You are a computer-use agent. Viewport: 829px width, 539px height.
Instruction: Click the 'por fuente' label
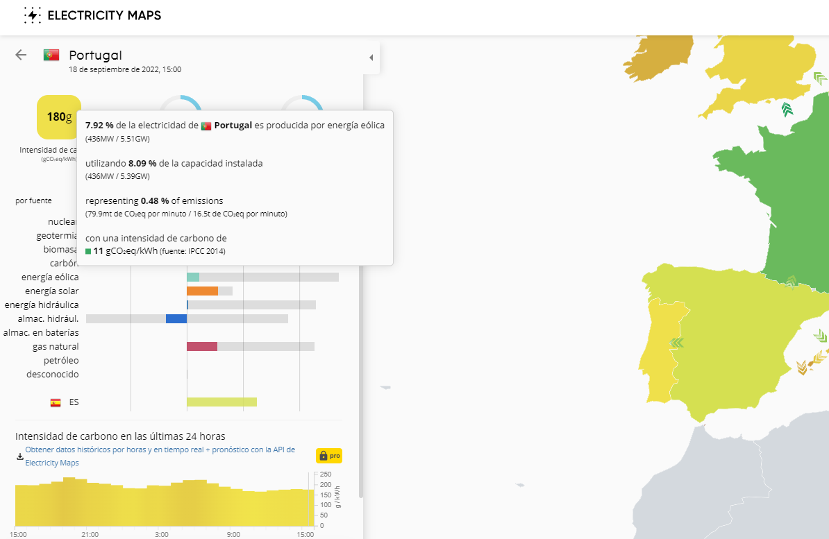coord(33,200)
